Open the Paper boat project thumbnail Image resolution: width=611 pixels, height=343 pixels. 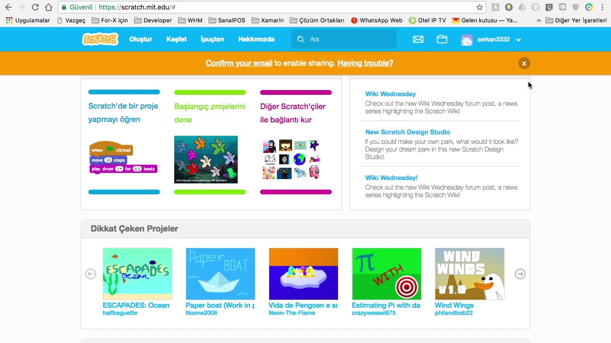[221, 274]
